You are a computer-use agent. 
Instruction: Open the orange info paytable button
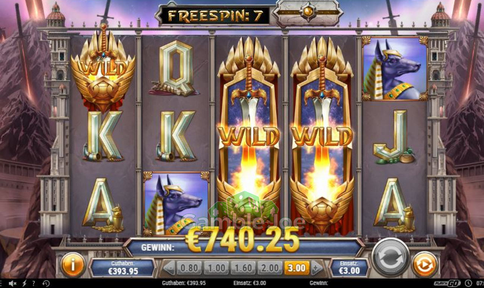(73, 265)
